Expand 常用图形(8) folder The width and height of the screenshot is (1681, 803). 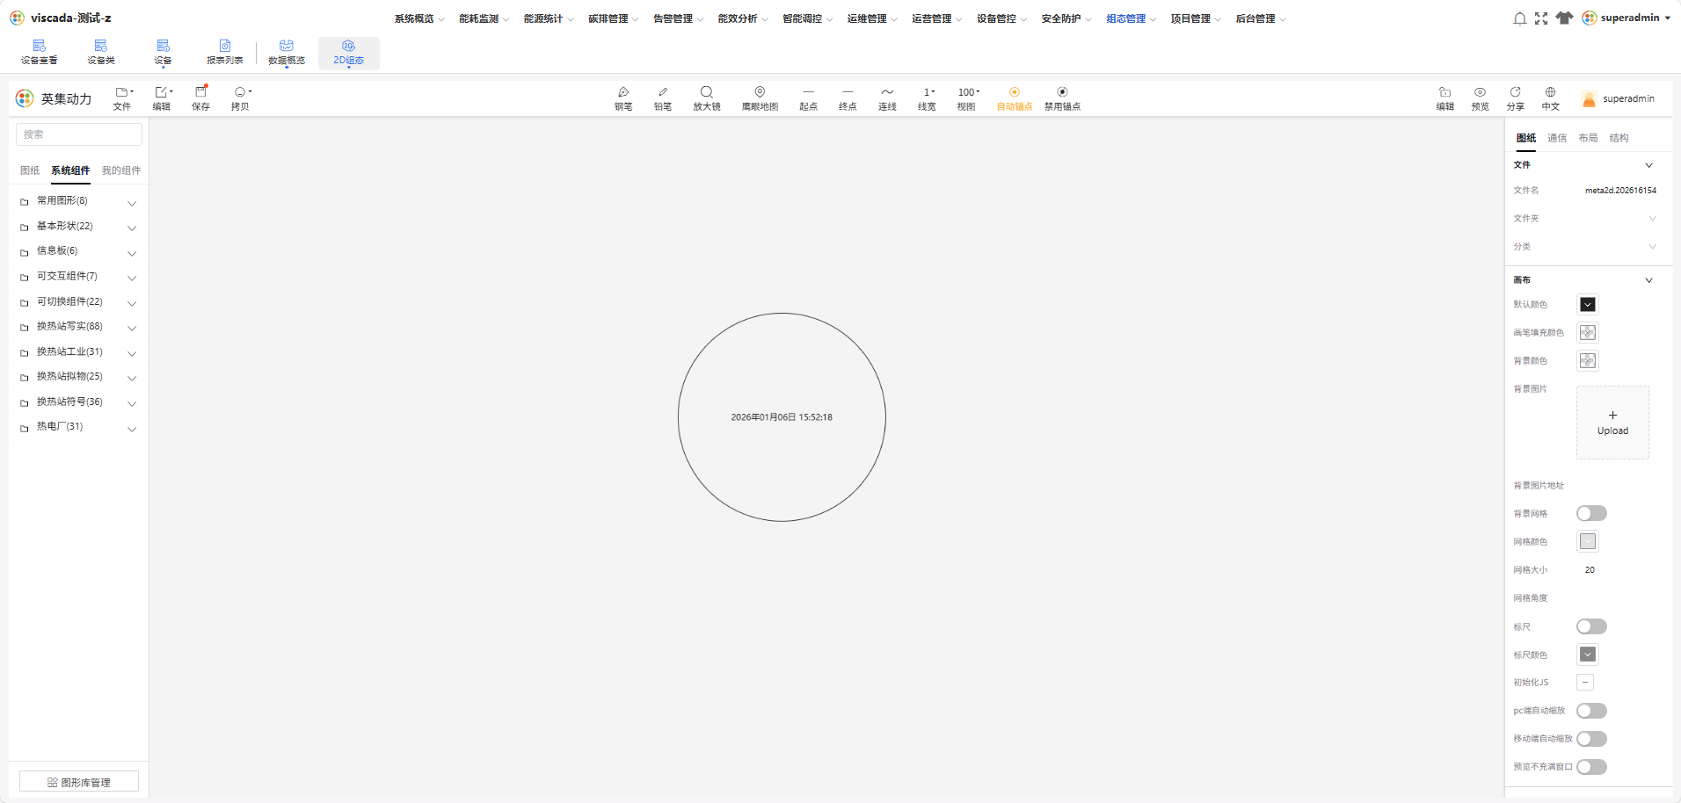coord(78,201)
